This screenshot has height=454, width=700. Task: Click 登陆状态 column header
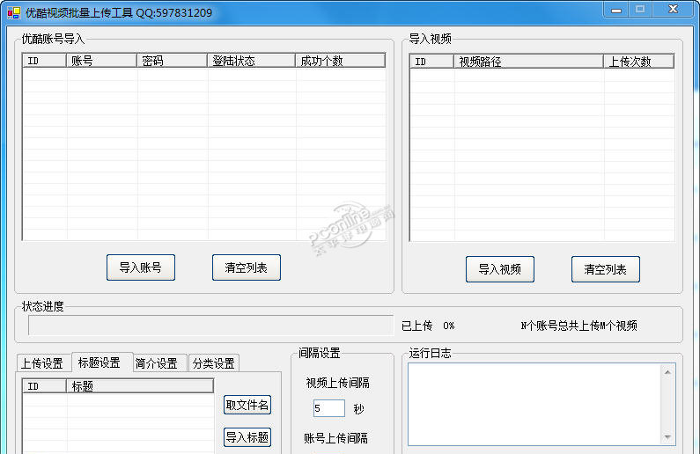[x=251, y=61]
